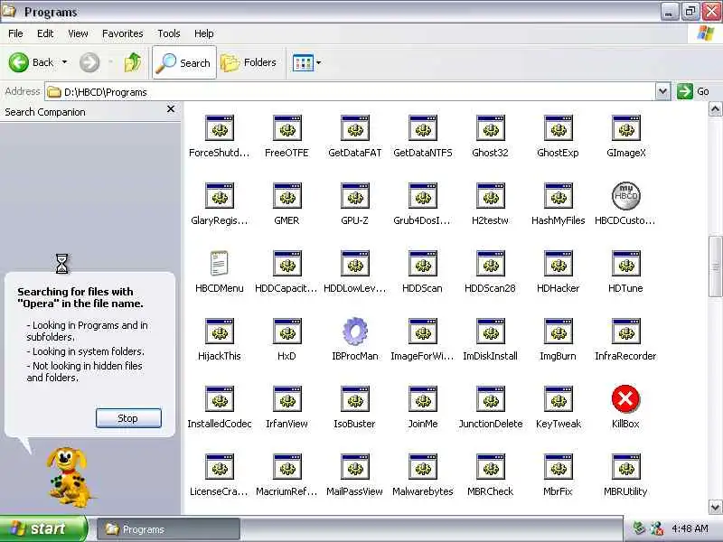Select the HDDLowLev... icon
This screenshot has height=542, width=723.
tap(355, 263)
